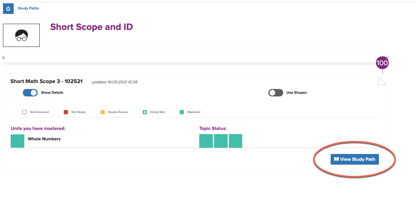
Task: Open the Study Paths breadcrumb link
Action: coord(28,8)
